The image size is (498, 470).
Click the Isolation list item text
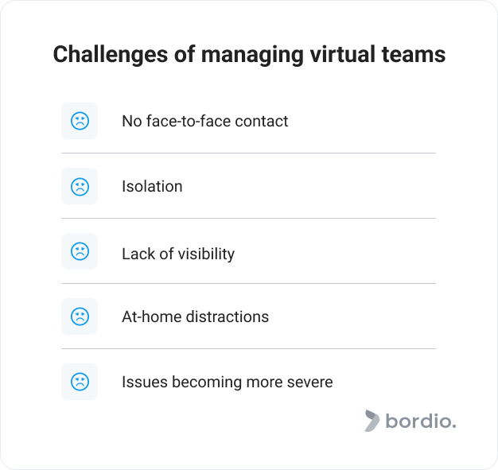coord(152,186)
